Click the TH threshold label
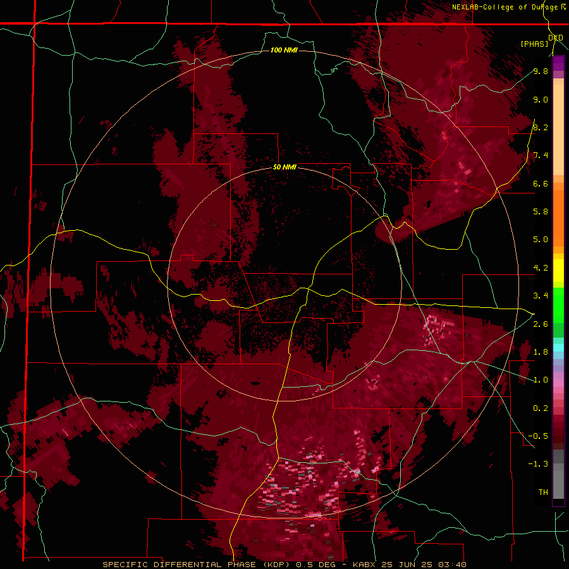The width and height of the screenshot is (569, 569). coord(543,493)
